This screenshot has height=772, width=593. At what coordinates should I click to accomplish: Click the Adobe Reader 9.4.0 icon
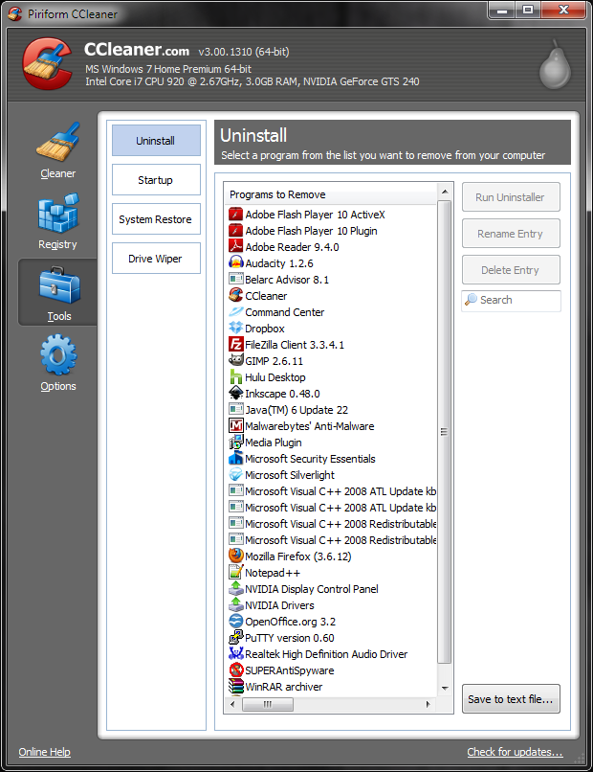pos(236,247)
